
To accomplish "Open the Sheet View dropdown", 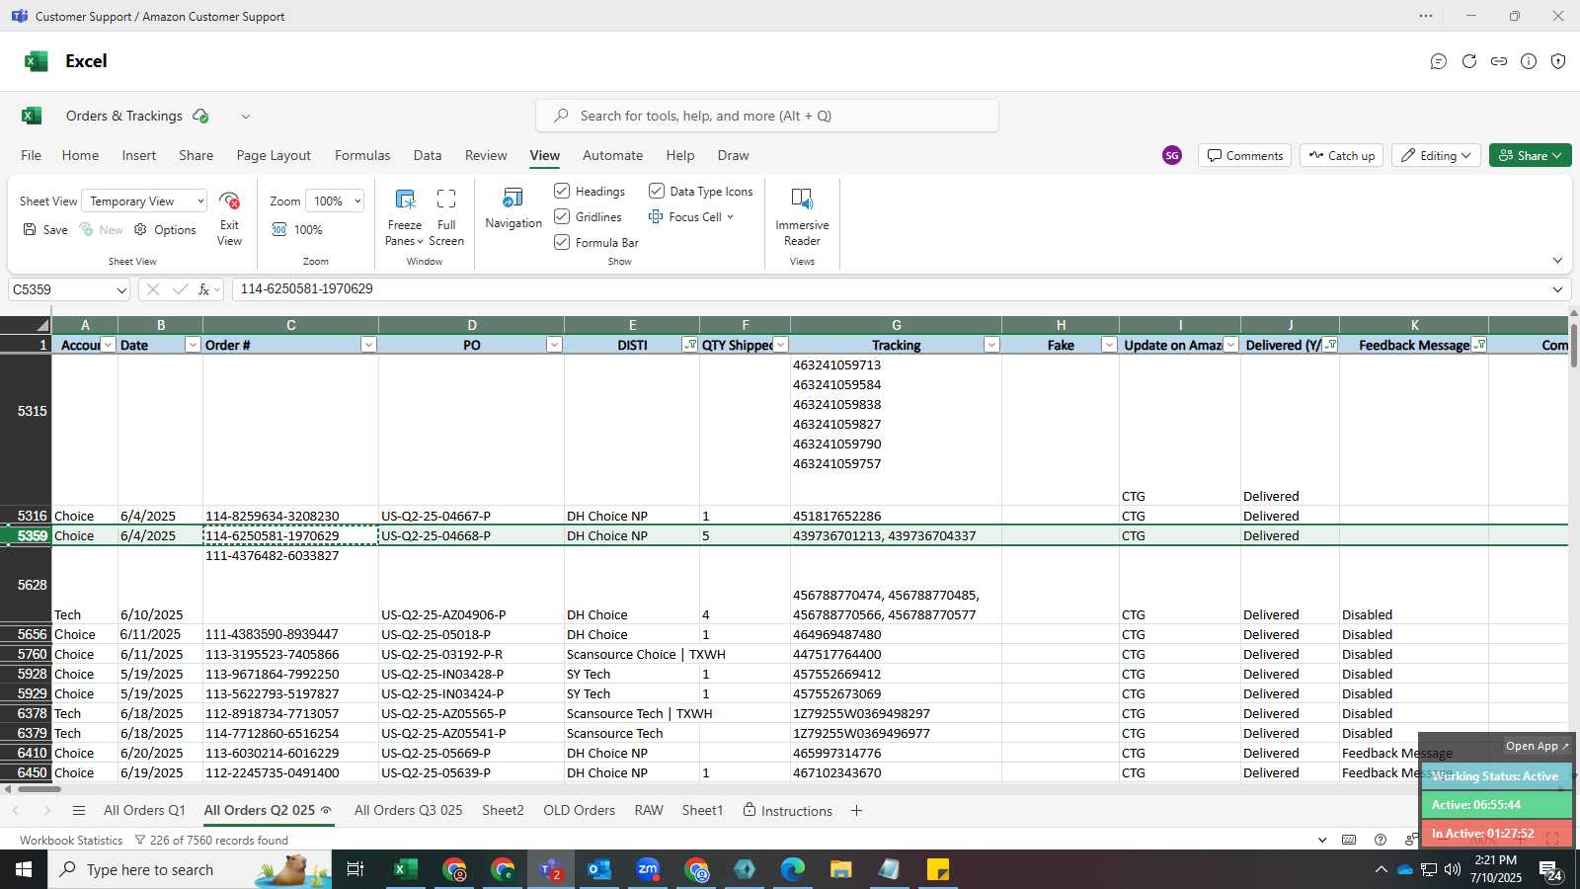I will coord(144,201).
